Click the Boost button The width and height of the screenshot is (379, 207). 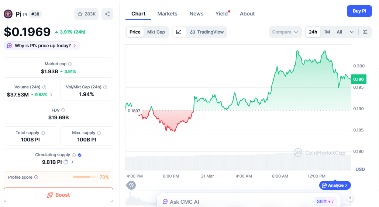point(59,195)
